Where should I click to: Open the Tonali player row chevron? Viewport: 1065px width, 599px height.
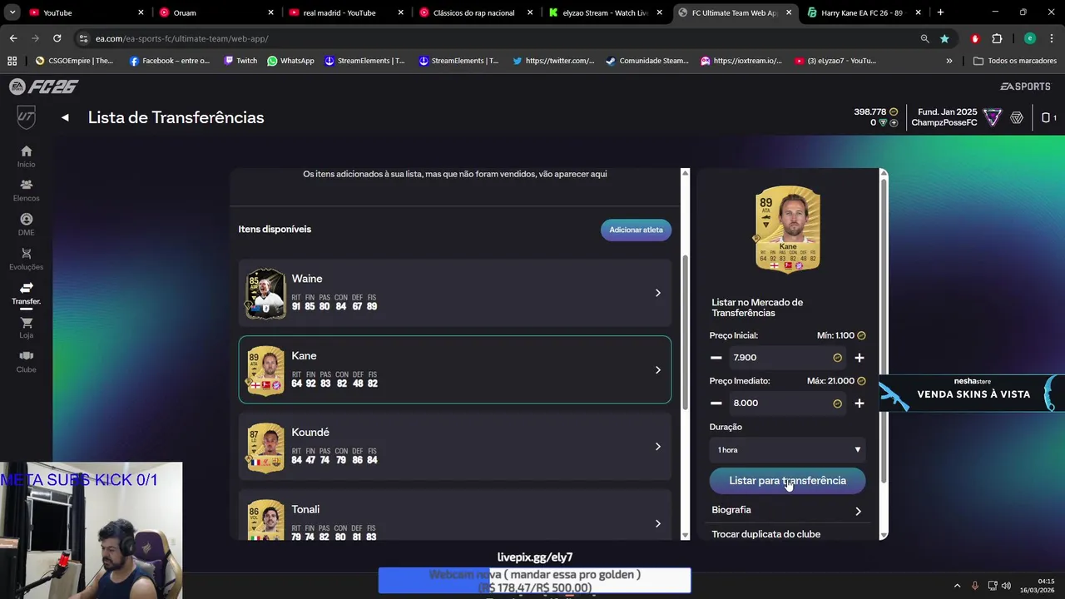(x=657, y=523)
